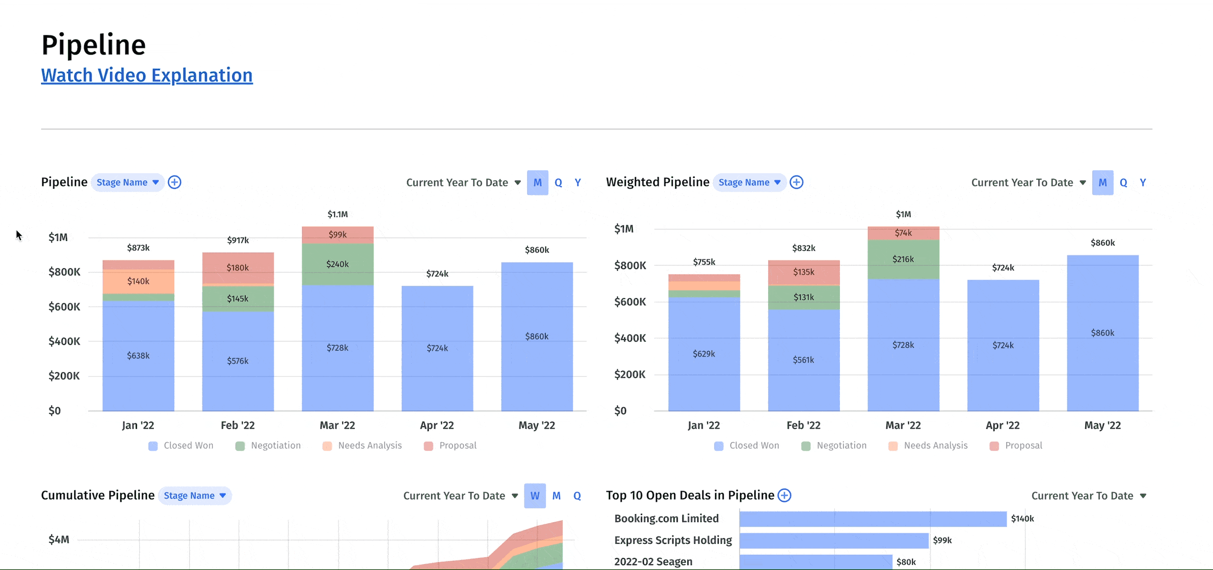Click Weighted Feb '22 $131k Negotiation segment
1213x570 pixels.
[x=804, y=297]
